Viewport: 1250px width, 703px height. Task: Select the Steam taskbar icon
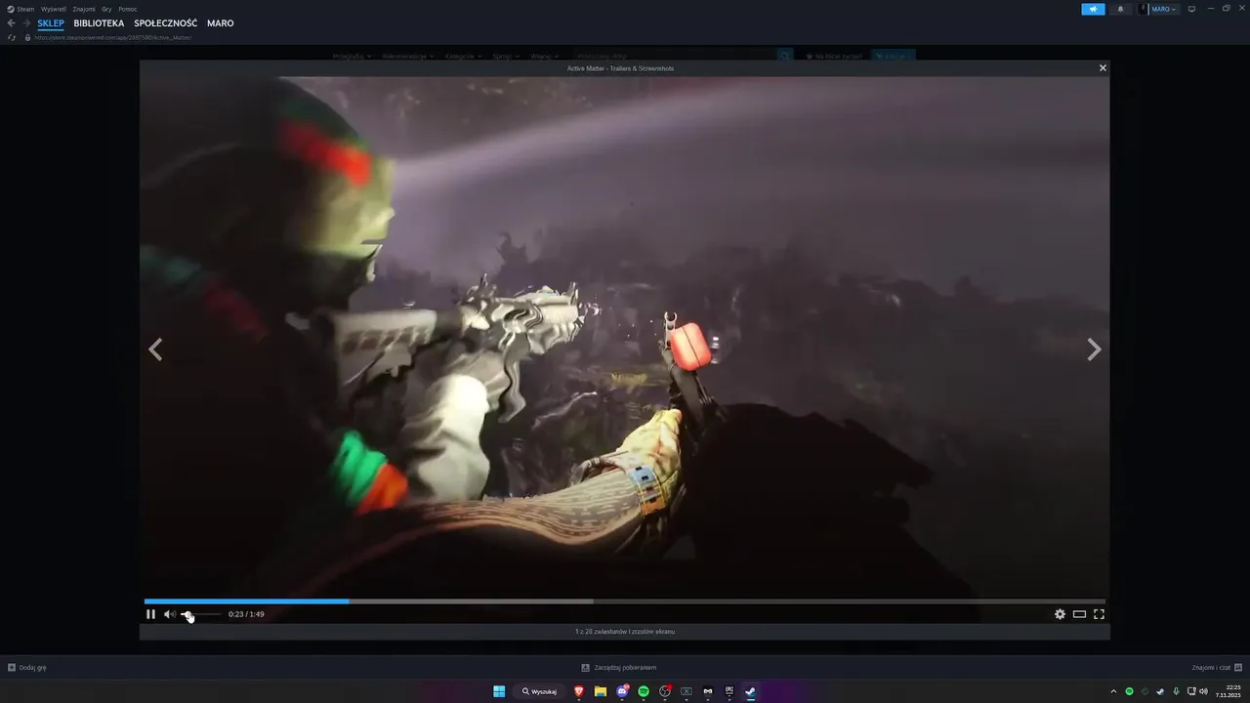pos(751,691)
